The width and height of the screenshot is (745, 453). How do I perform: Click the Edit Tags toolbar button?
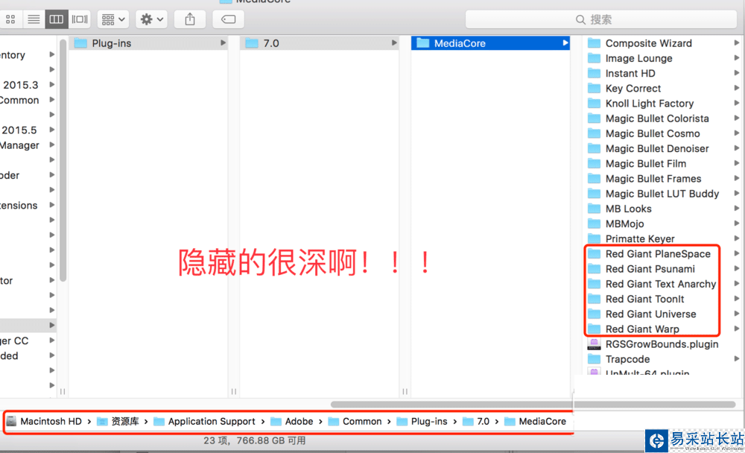click(228, 19)
